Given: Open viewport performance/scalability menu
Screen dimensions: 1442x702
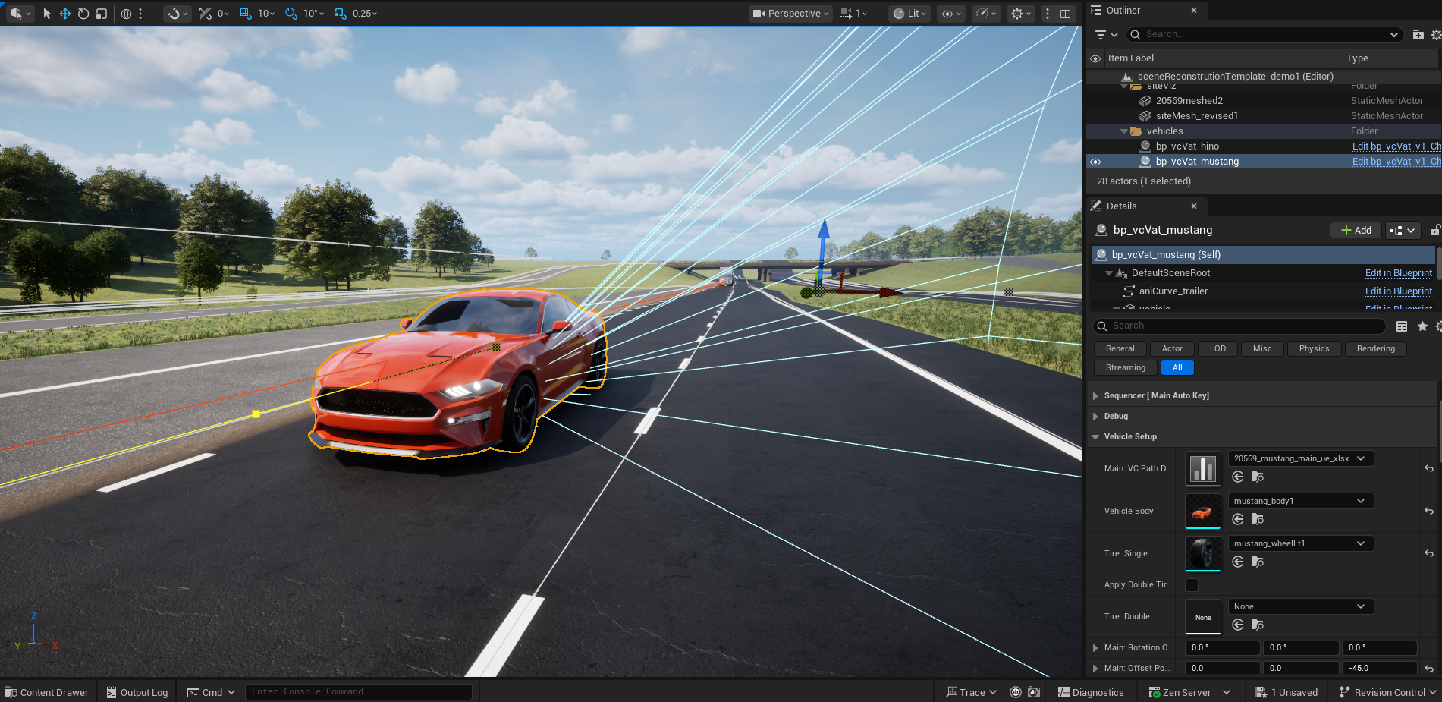Looking at the screenshot, I should 986,14.
